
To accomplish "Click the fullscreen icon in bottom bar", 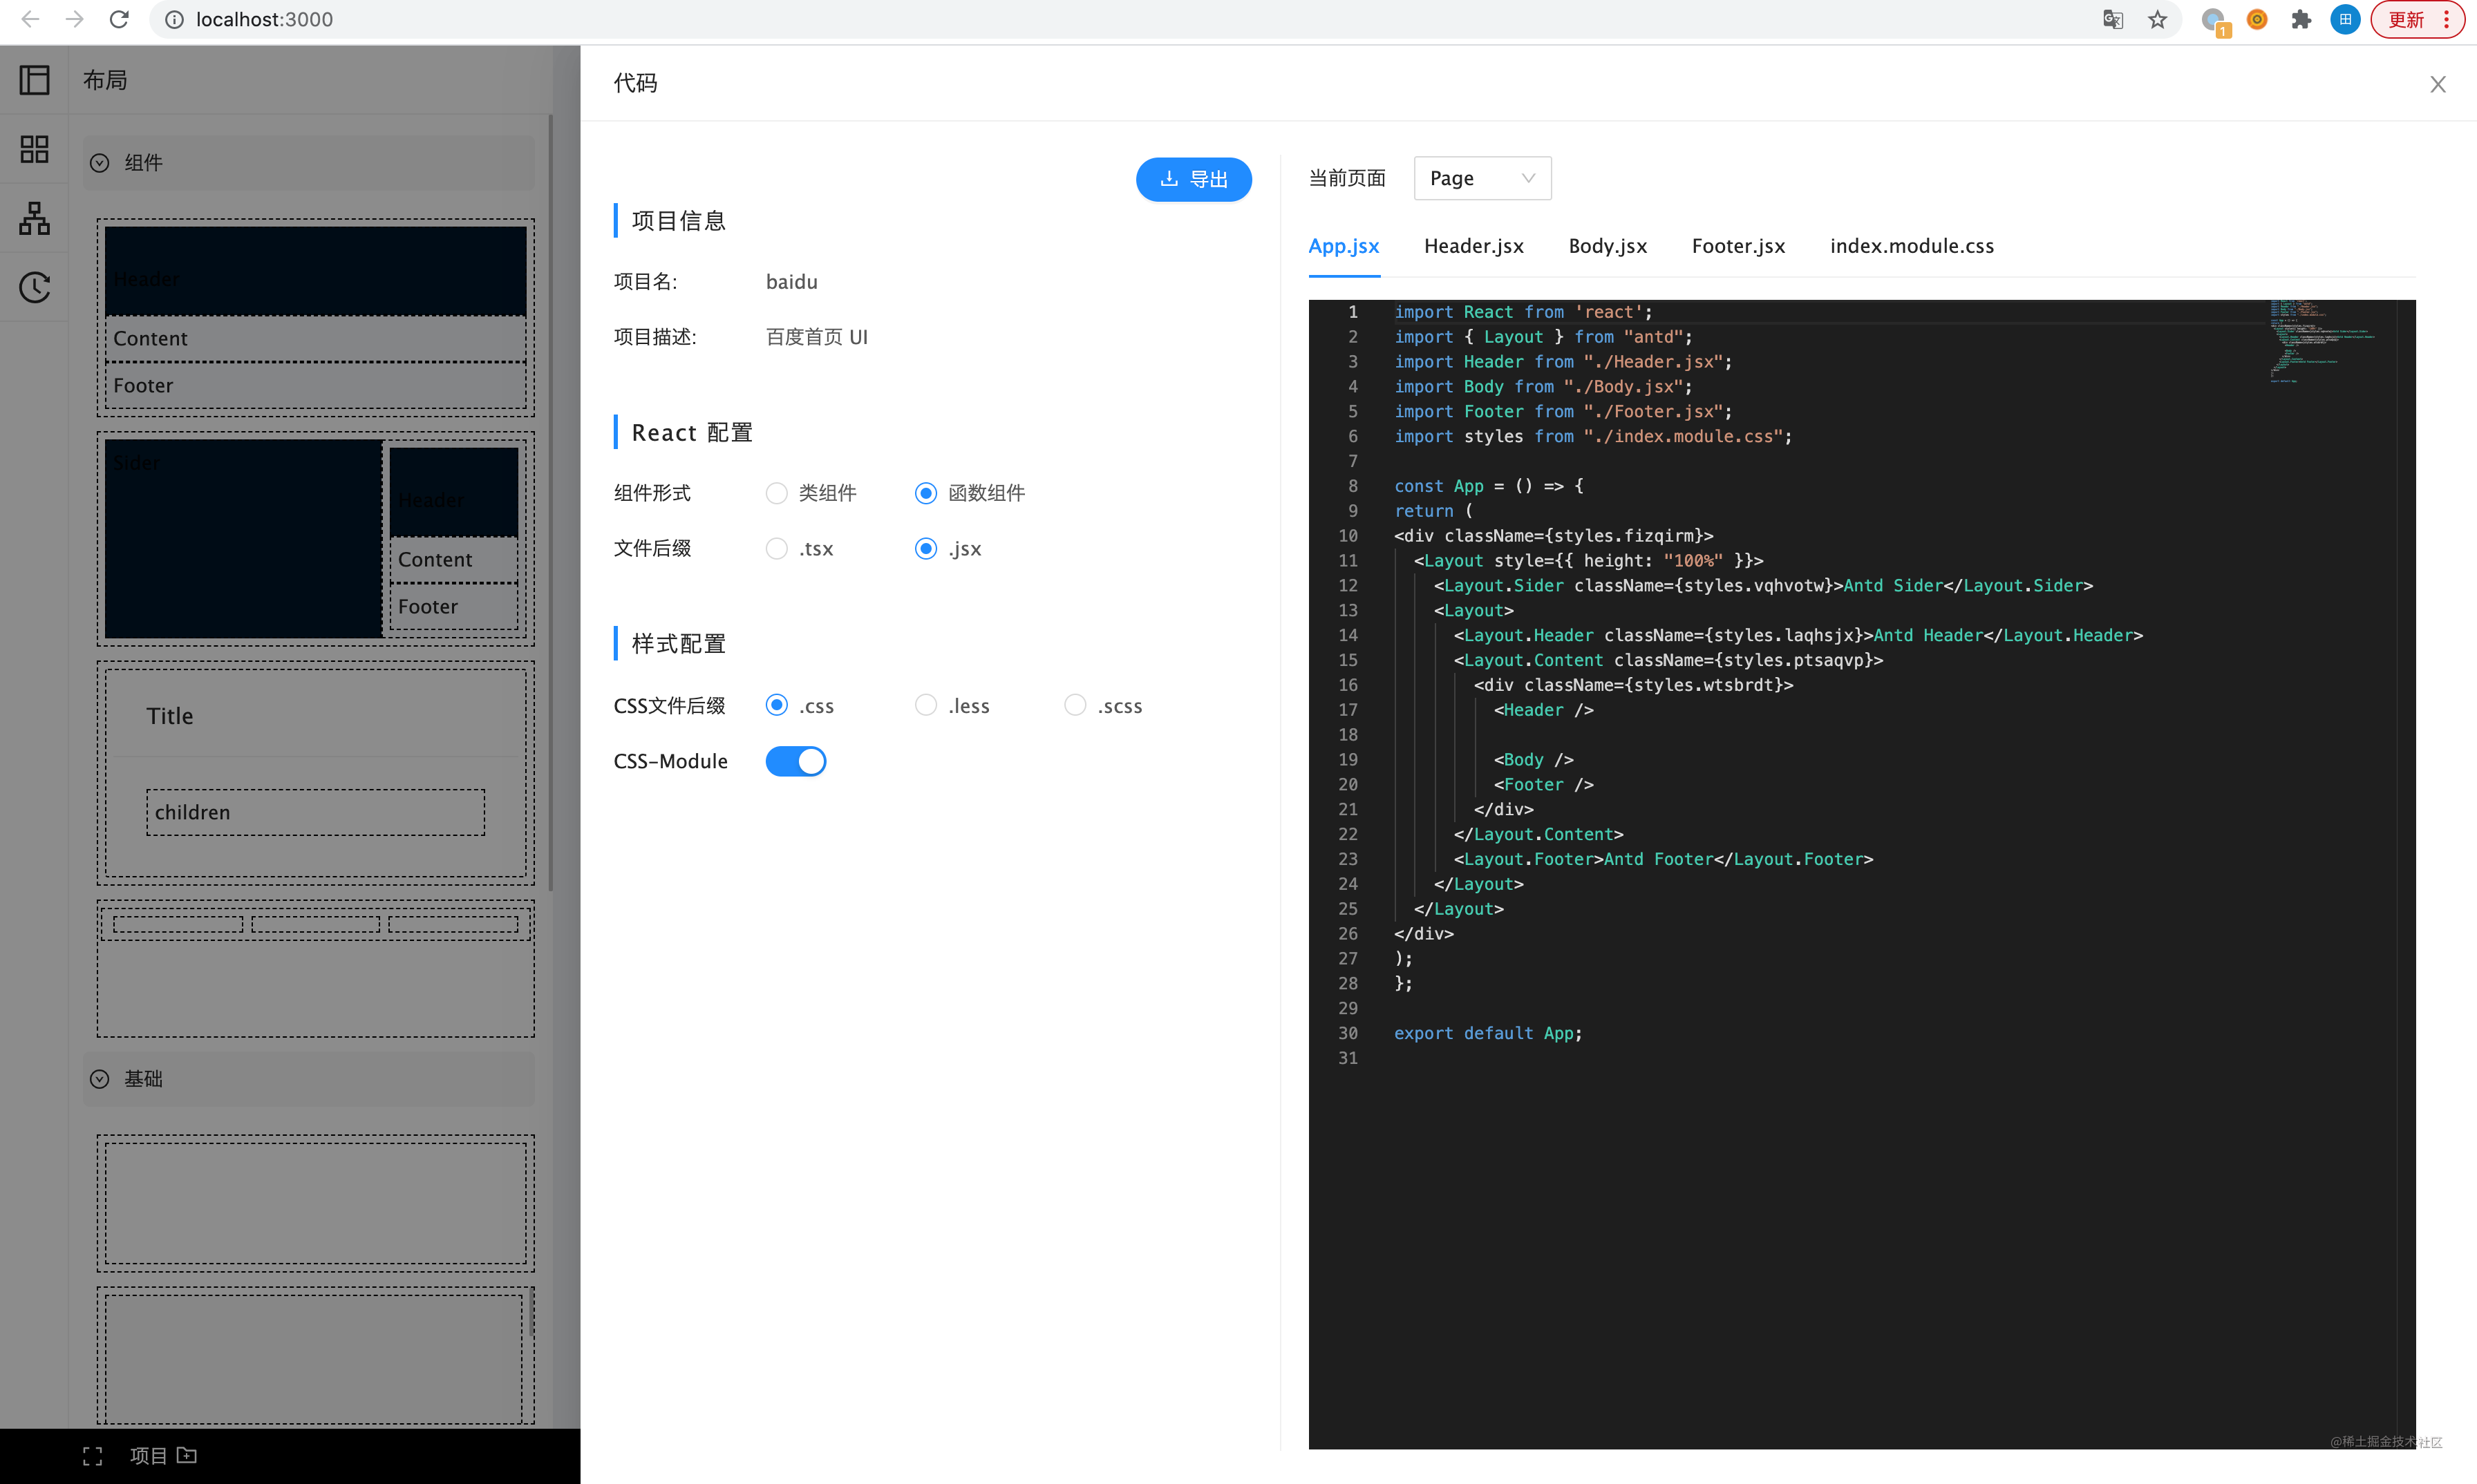I will click(x=92, y=1456).
